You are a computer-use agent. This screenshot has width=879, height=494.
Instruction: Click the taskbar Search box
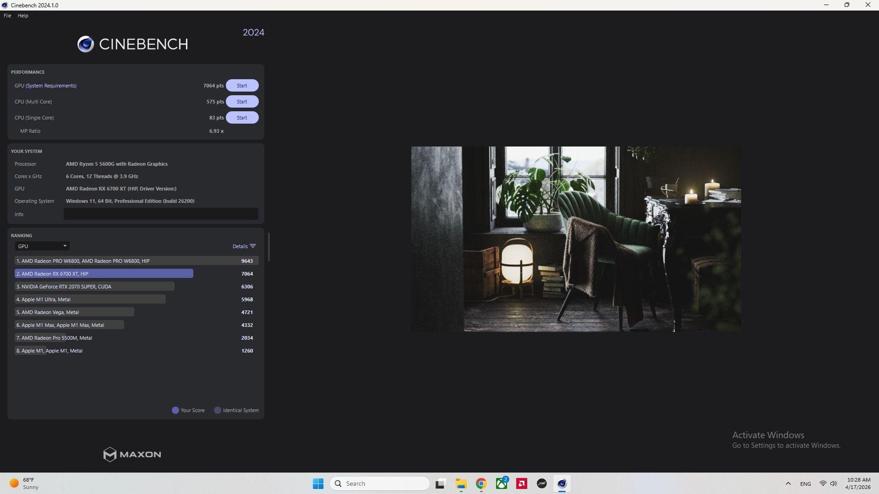[379, 483]
